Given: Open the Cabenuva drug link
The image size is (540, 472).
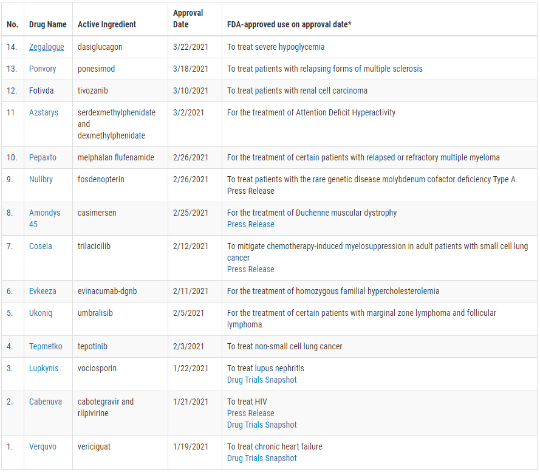Looking at the screenshot, I should (x=45, y=402).
